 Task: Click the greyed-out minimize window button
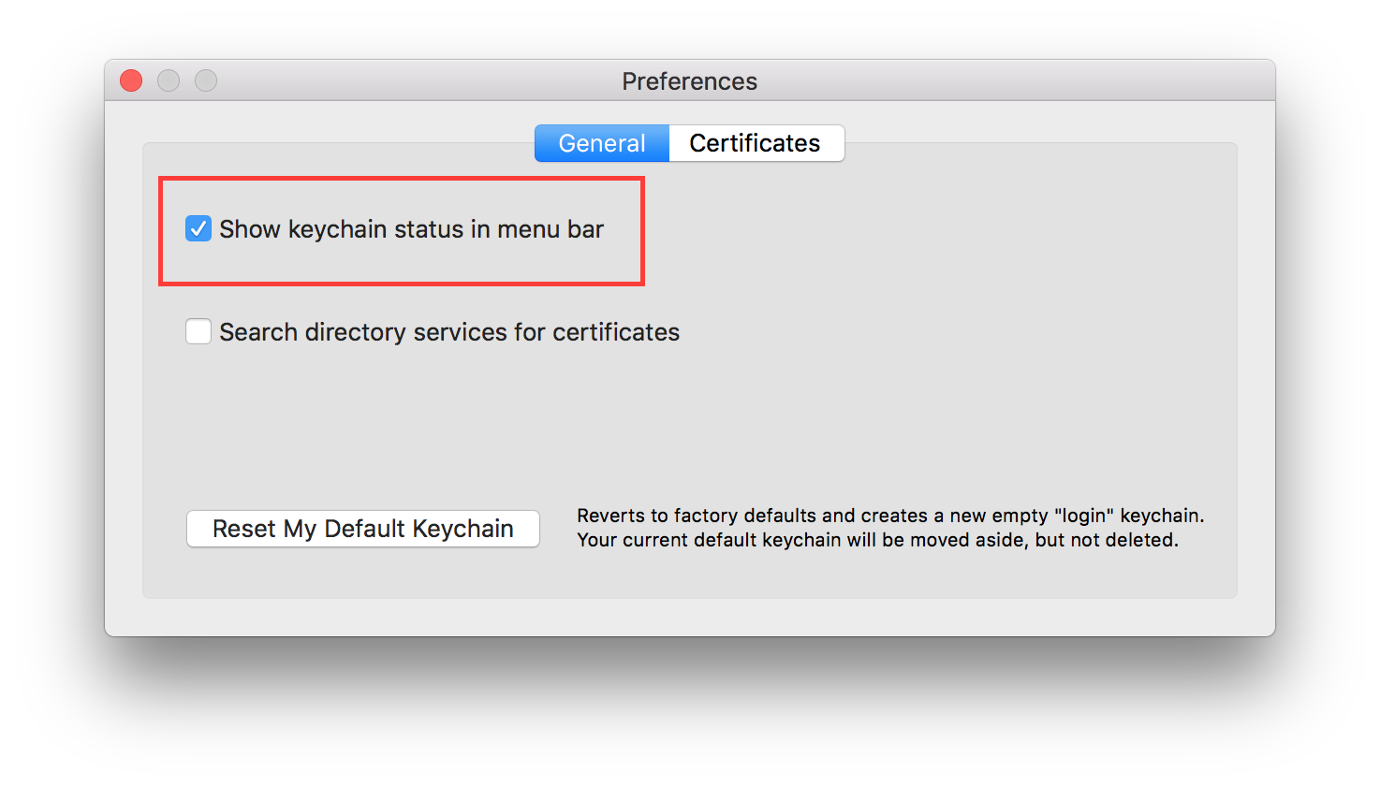pos(169,81)
